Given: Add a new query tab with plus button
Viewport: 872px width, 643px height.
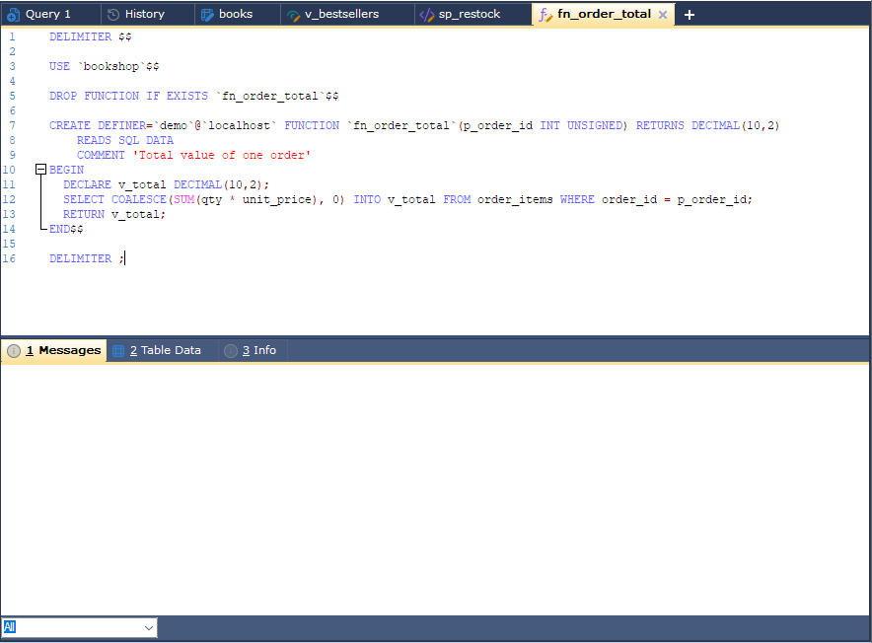Looking at the screenshot, I should tap(690, 15).
